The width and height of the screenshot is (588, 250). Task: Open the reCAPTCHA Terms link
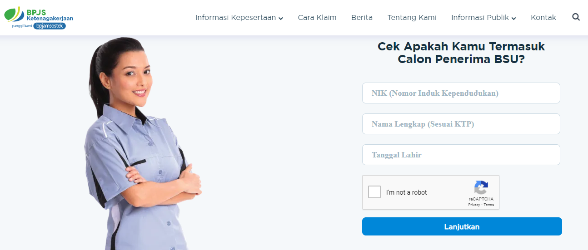(x=488, y=205)
